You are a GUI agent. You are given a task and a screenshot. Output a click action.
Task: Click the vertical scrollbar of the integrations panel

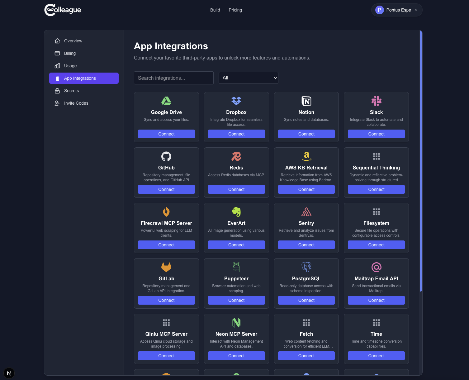[421, 161]
